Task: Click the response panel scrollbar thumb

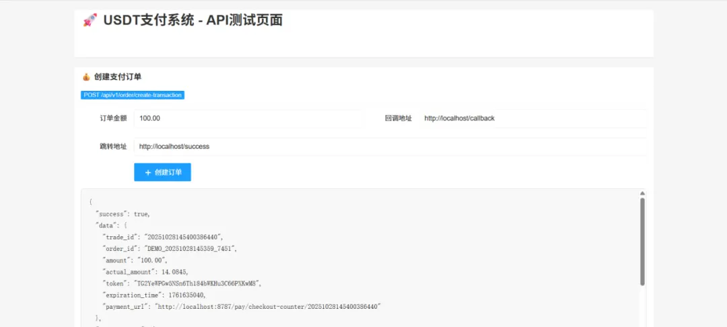Action: coord(642,242)
